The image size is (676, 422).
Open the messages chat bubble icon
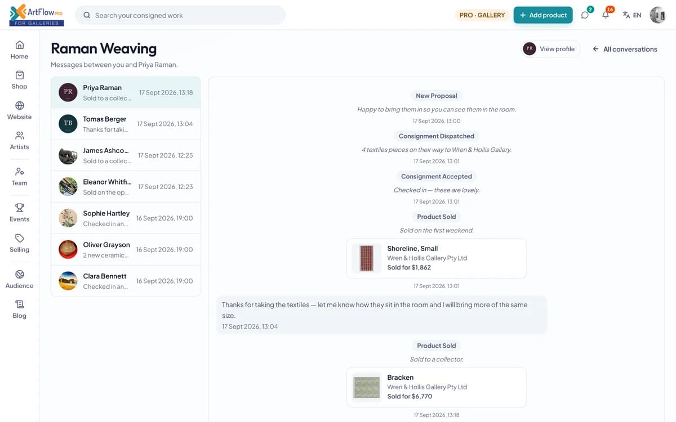[x=585, y=15]
